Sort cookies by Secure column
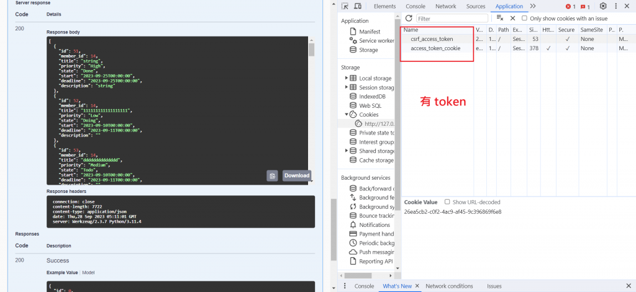 [566, 30]
